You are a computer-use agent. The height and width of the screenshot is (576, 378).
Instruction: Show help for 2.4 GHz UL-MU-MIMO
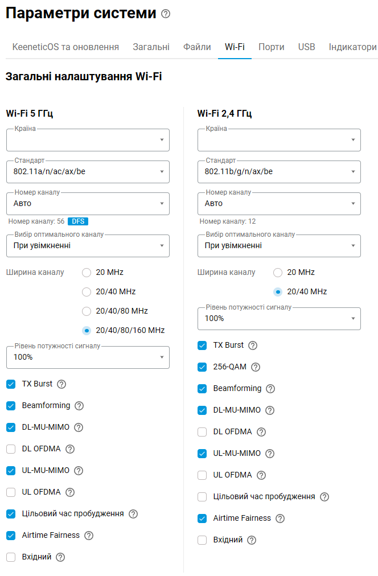[270, 454]
